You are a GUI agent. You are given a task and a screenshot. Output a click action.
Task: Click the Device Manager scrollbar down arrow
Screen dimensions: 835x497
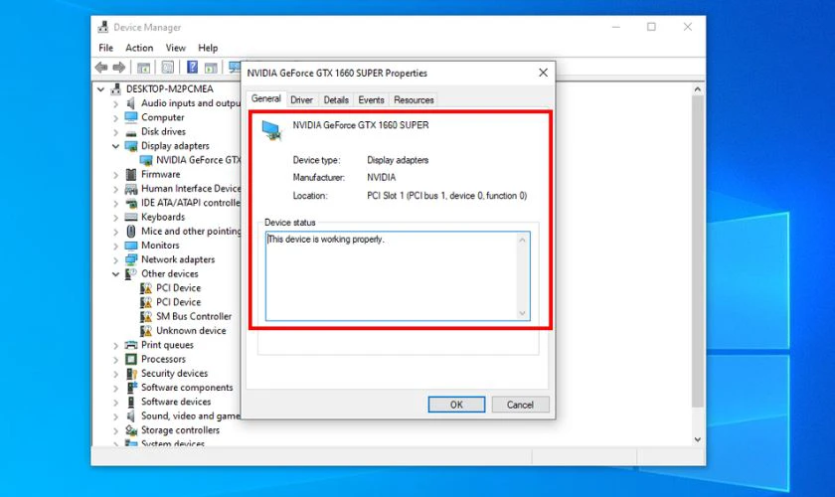698,439
